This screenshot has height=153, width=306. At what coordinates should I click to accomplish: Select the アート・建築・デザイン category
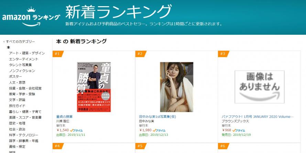click(x=27, y=53)
